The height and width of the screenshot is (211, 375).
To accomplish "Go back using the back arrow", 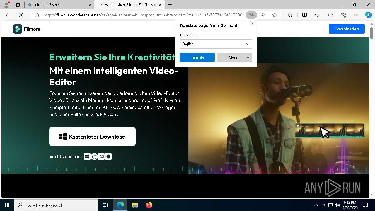I will point(8,15).
